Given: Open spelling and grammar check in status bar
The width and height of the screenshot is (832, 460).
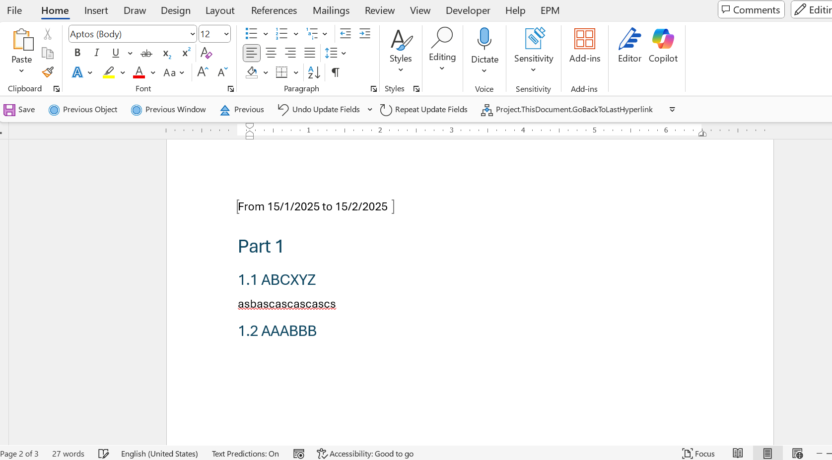Looking at the screenshot, I should (103, 454).
